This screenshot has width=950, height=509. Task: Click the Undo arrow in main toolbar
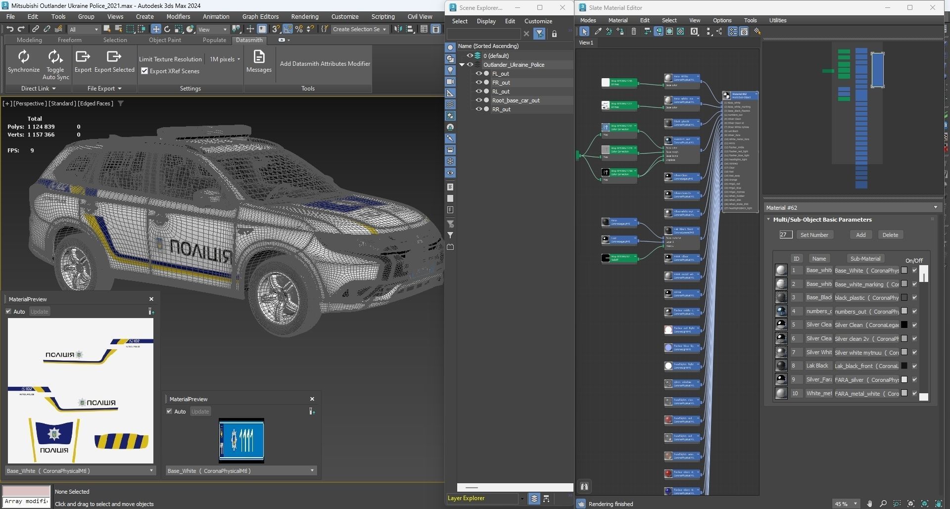click(10, 29)
